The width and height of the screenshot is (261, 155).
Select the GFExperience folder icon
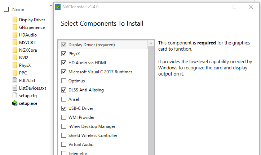click(15, 27)
